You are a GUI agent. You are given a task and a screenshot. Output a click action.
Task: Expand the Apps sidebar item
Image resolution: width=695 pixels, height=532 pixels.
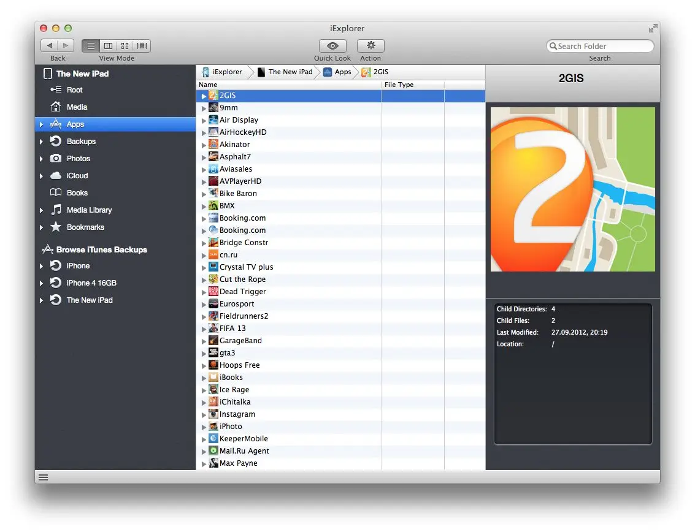[x=40, y=124]
